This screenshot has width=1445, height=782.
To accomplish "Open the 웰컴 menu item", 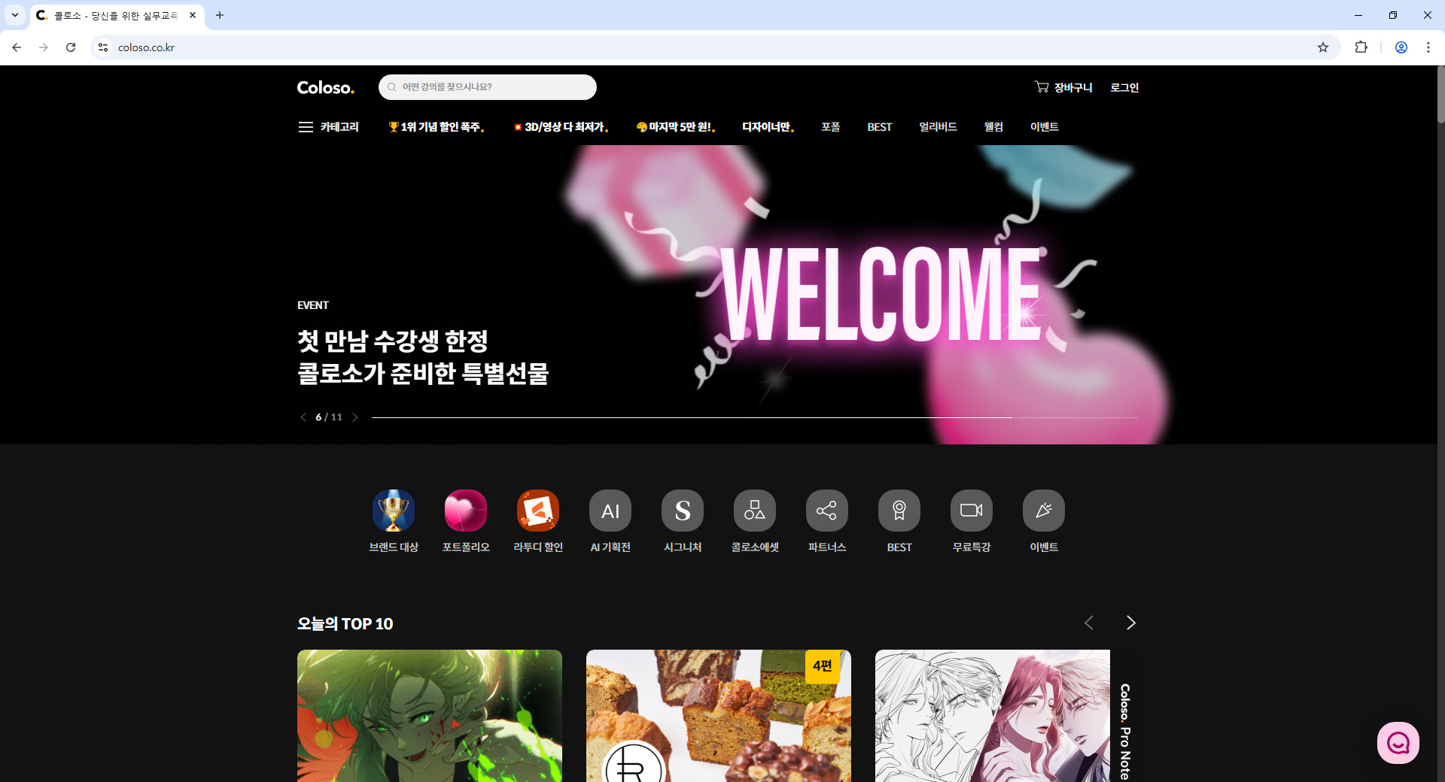I will (993, 127).
